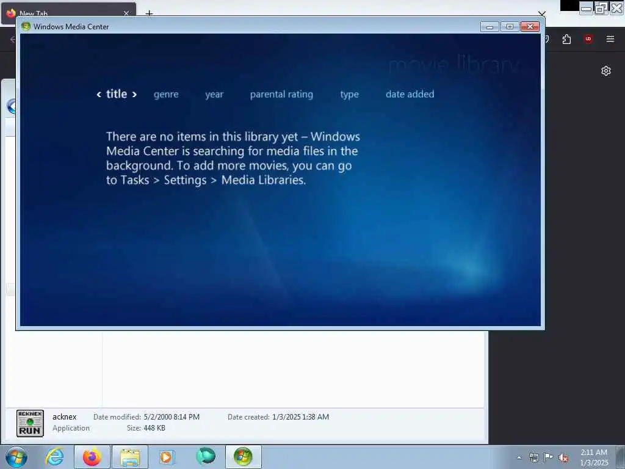Screen dimensions: 625x469
Task: Open the Action Center flag icon
Action: (548, 457)
